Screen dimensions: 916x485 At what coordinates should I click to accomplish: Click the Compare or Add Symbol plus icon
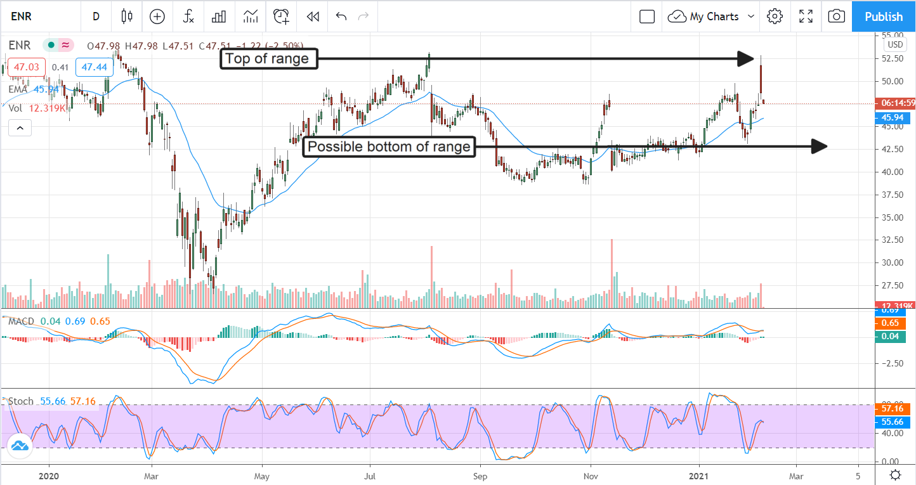(x=157, y=16)
